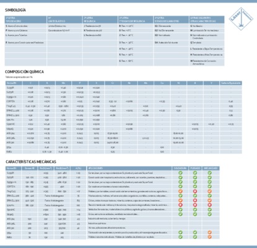Image resolution: width=257 pixels, height=248 pixels.
Task: Click the orange Mecanizado icon in the last table row
Action: point(209,237)
